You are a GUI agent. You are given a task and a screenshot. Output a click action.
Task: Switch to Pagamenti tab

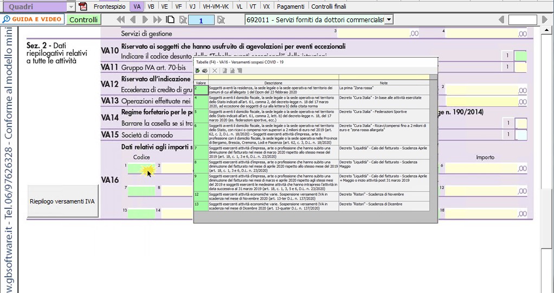291,7
